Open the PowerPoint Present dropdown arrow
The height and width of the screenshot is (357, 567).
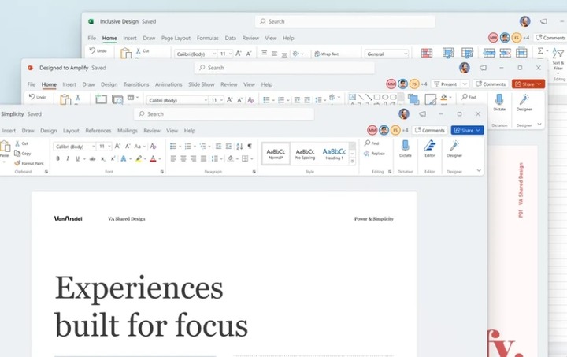pos(465,84)
